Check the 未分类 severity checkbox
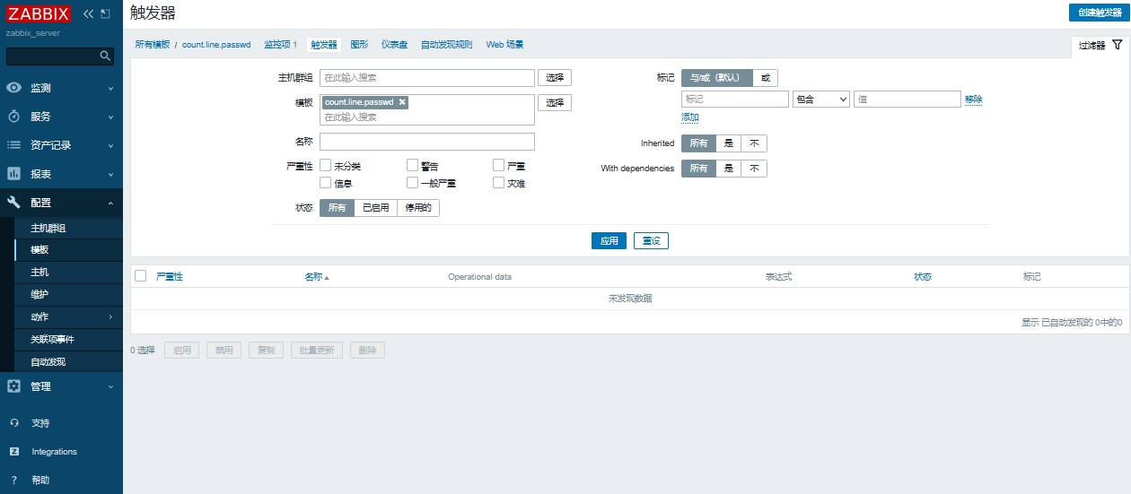This screenshot has width=1131, height=494. (x=326, y=165)
